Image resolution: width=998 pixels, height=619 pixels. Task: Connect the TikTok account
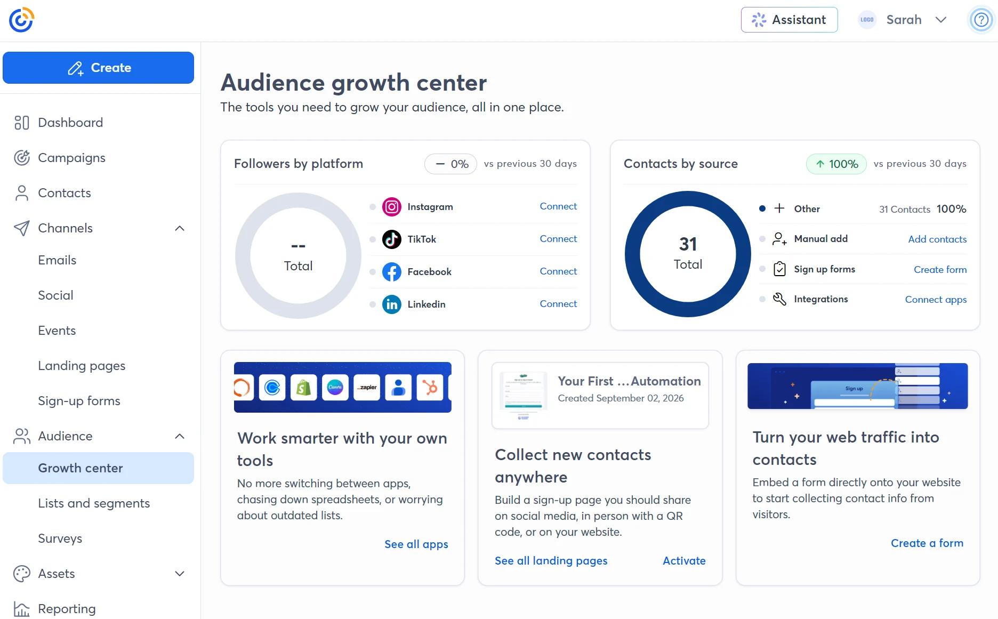coord(558,239)
